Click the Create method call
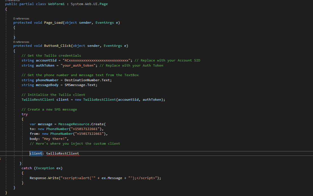 (97, 124)
